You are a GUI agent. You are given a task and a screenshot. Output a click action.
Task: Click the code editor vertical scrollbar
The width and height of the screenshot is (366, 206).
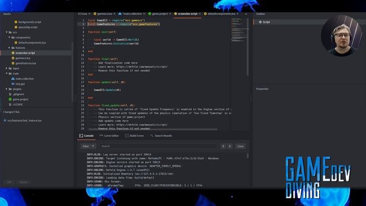248,47
